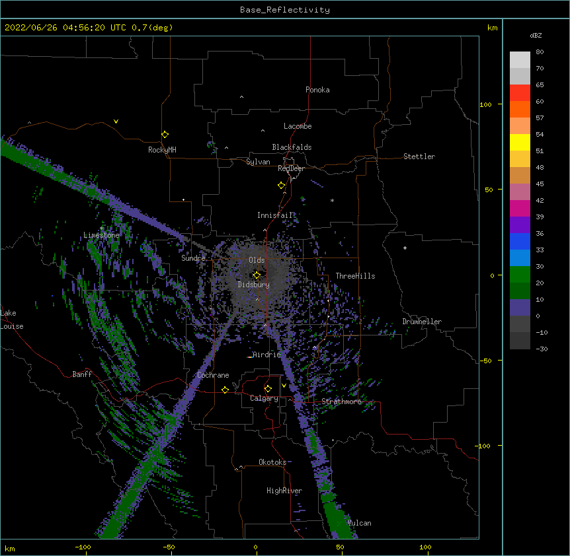Select the dark green legend swatch between 20 and 10
This screenshot has width=570, height=556.
coord(520,291)
